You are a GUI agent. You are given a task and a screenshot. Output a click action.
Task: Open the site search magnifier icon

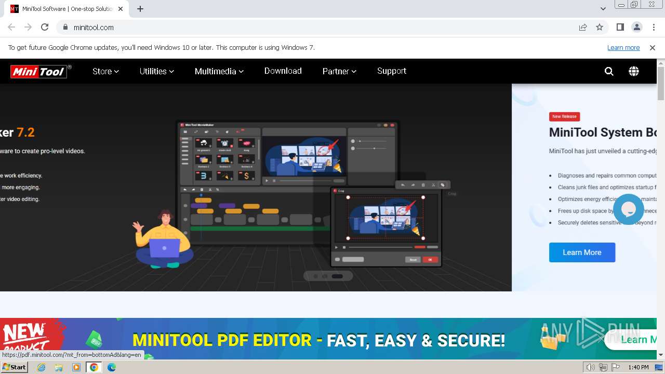click(x=609, y=71)
